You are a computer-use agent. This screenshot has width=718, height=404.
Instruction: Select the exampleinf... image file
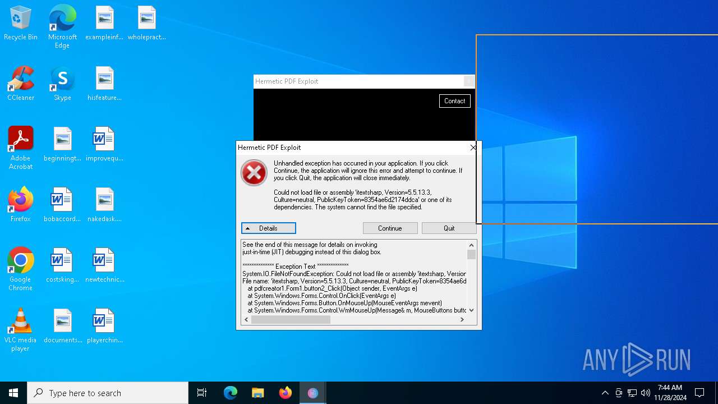tap(104, 24)
